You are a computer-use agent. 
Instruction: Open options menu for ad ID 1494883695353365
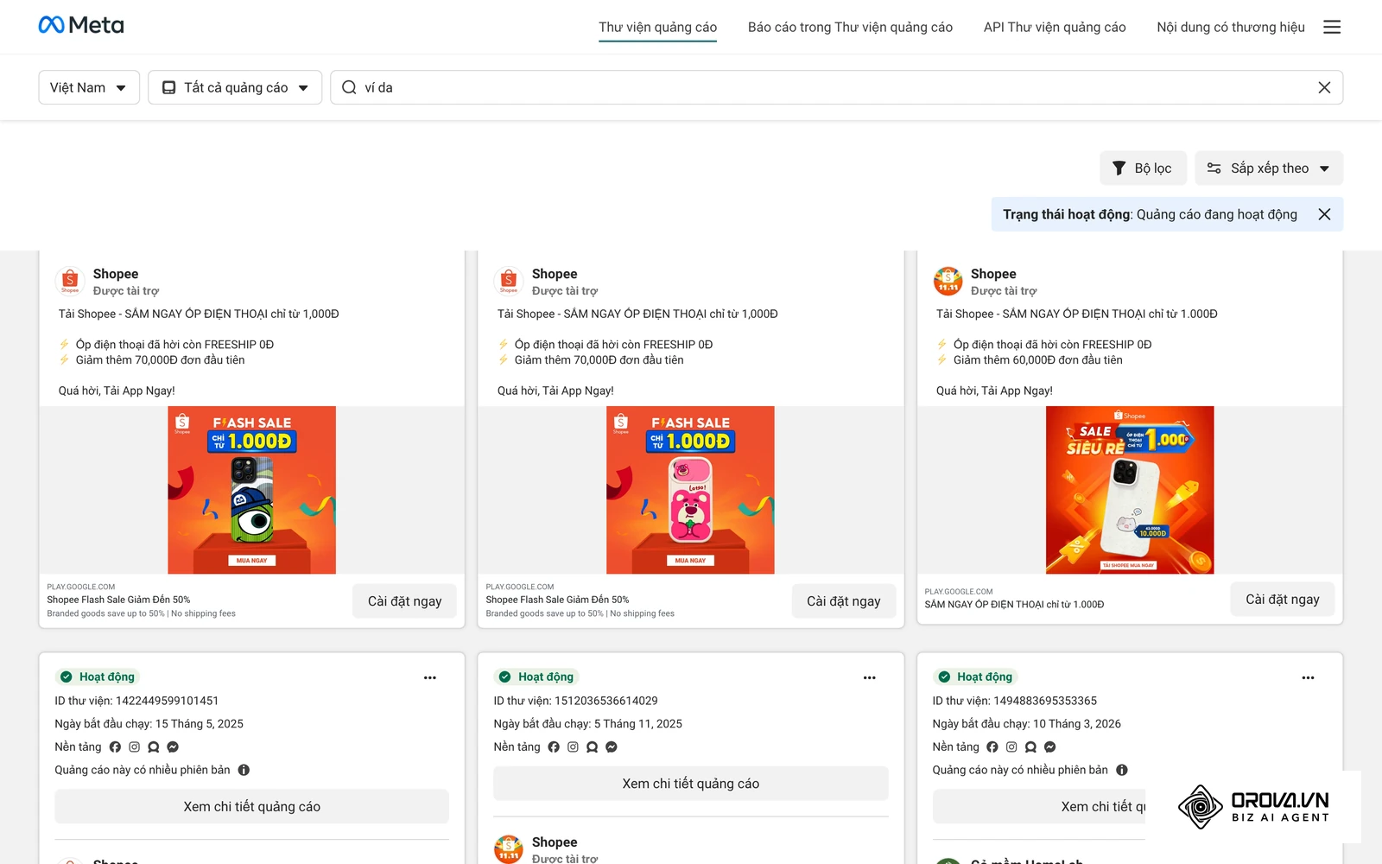click(x=1309, y=677)
